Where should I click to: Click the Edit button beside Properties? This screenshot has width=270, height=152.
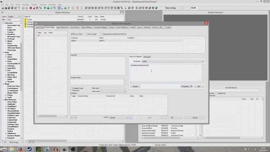pos(199,86)
